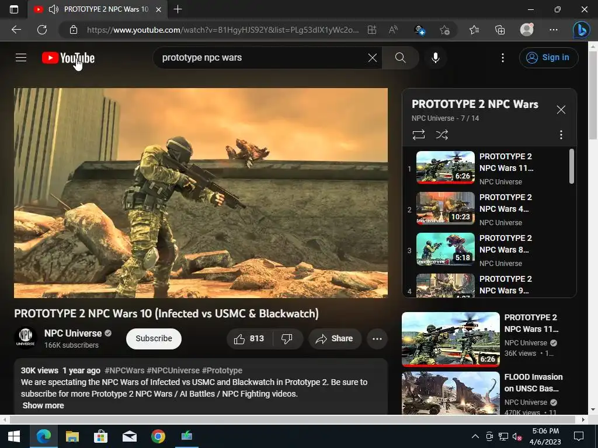The height and width of the screenshot is (448, 598).
Task: Start voice search with microphone
Action: [435, 58]
